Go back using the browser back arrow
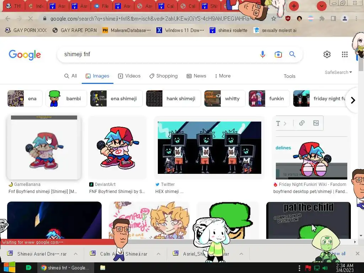Image resolution: width=364 pixels, height=273 pixels. pyautogui.click(x=8, y=18)
